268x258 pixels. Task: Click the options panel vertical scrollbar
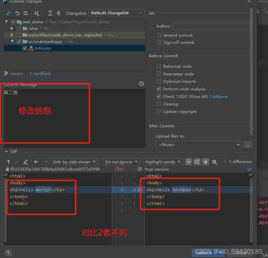pos(251,70)
